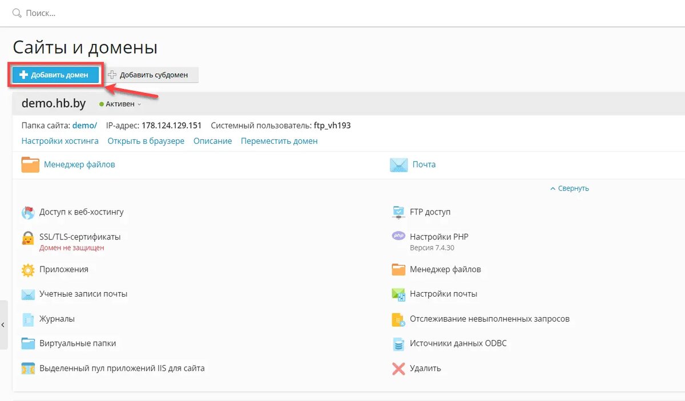685x401 pixels.
Task: Open the Почта link
Action: [424, 164]
